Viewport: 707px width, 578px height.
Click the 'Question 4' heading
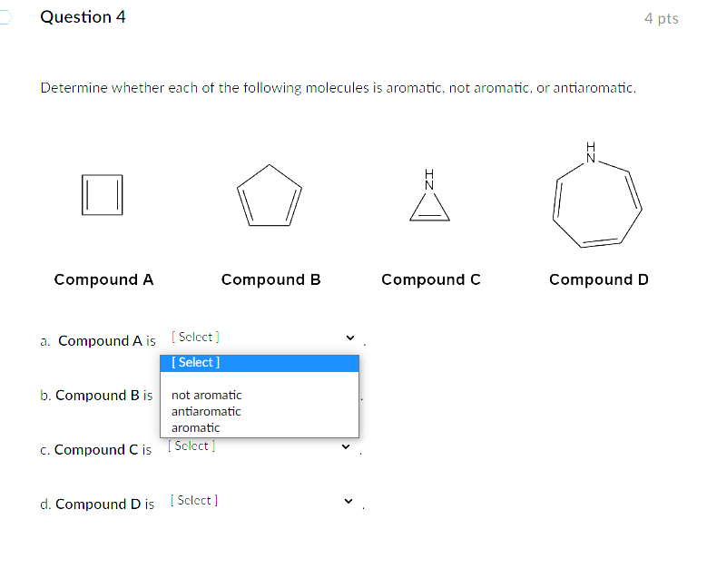click(x=83, y=17)
